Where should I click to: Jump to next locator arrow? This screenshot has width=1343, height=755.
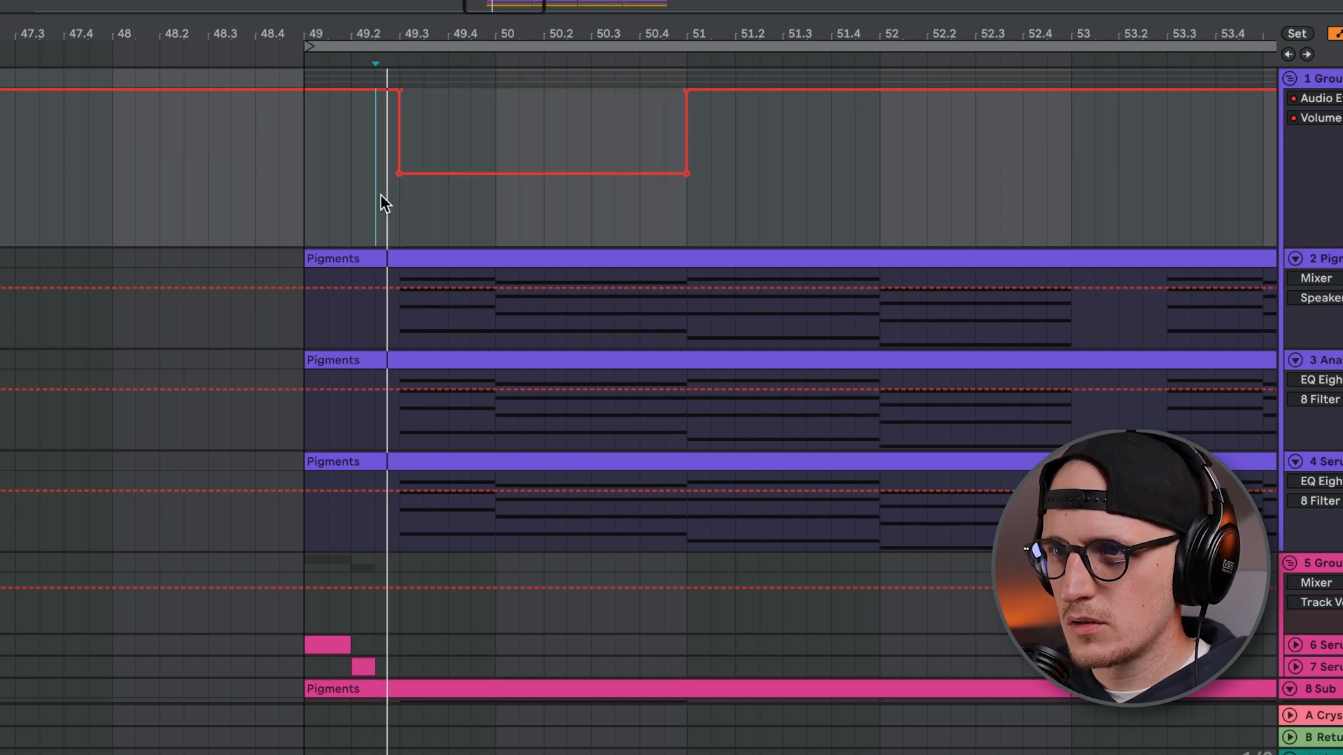[1307, 55]
